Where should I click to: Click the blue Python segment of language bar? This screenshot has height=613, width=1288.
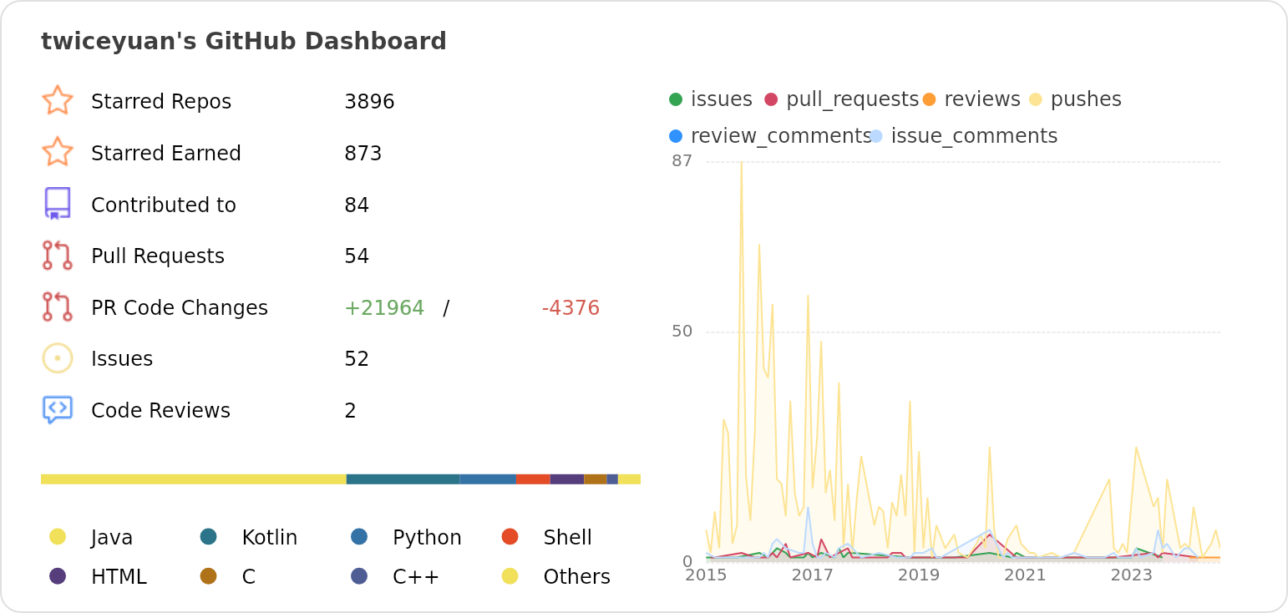click(488, 479)
